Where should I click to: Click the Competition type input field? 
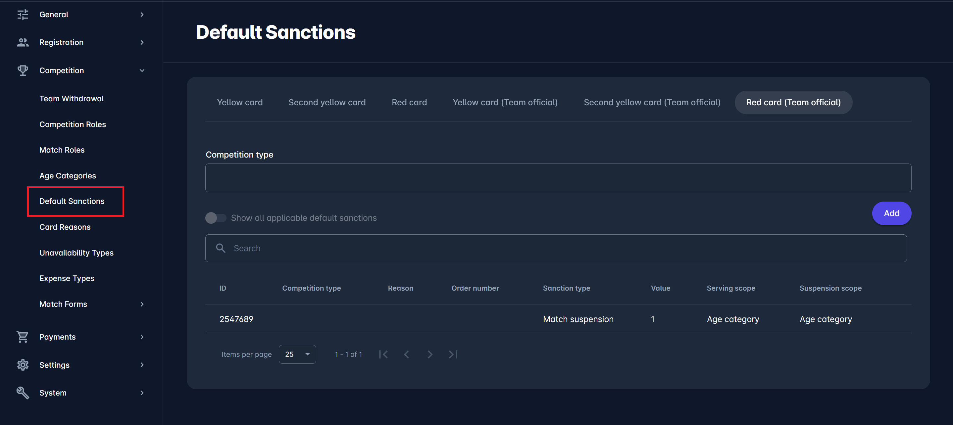tap(558, 178)
